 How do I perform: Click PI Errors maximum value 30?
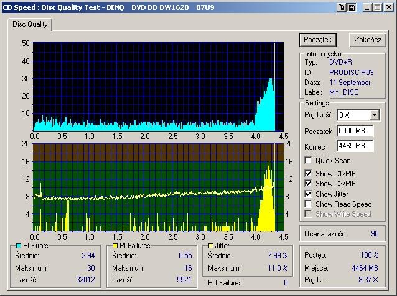pos(91,267)
